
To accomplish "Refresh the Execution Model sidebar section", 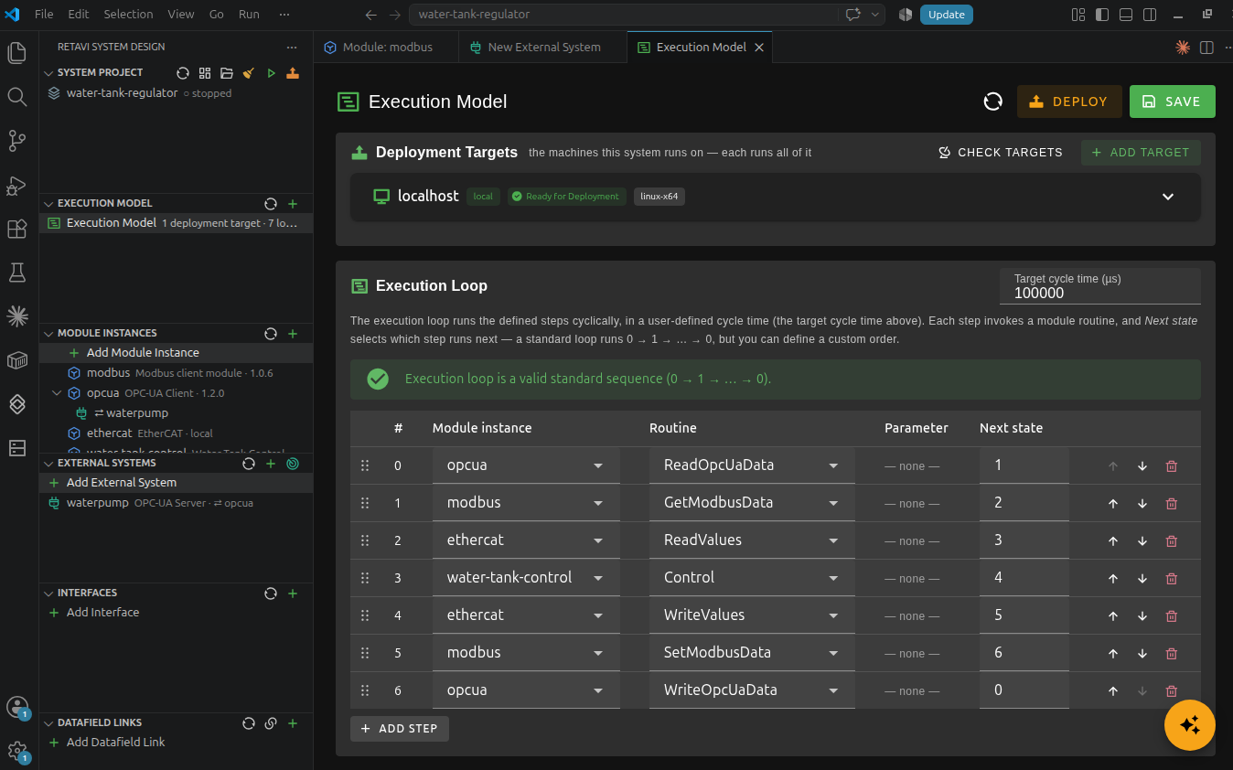I will [271, 204].
